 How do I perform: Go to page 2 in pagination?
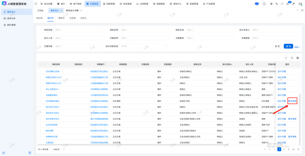tap(284, 149)
